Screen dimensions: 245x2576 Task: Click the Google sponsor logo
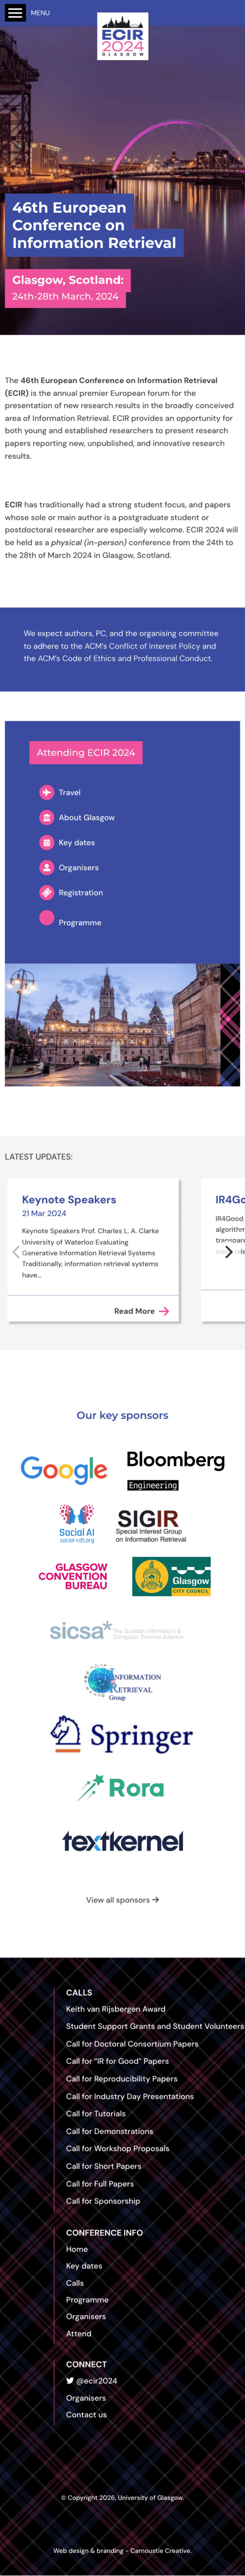click(64, 1469)
